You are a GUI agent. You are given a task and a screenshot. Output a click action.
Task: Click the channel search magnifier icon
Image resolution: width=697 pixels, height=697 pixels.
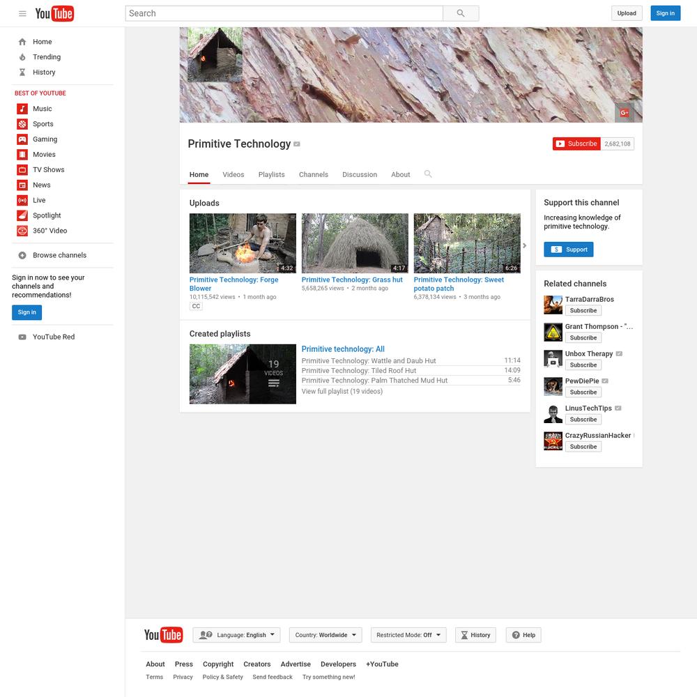pyautogui.click(x=428, y=174)
